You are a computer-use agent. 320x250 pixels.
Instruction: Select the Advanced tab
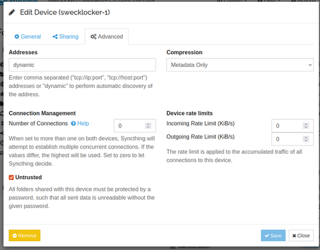tap(107, 36)
